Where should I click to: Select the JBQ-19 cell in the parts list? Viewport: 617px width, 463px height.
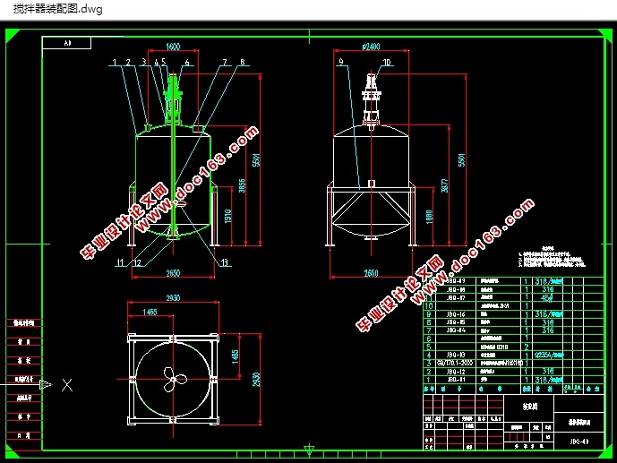tap(456, 281)
